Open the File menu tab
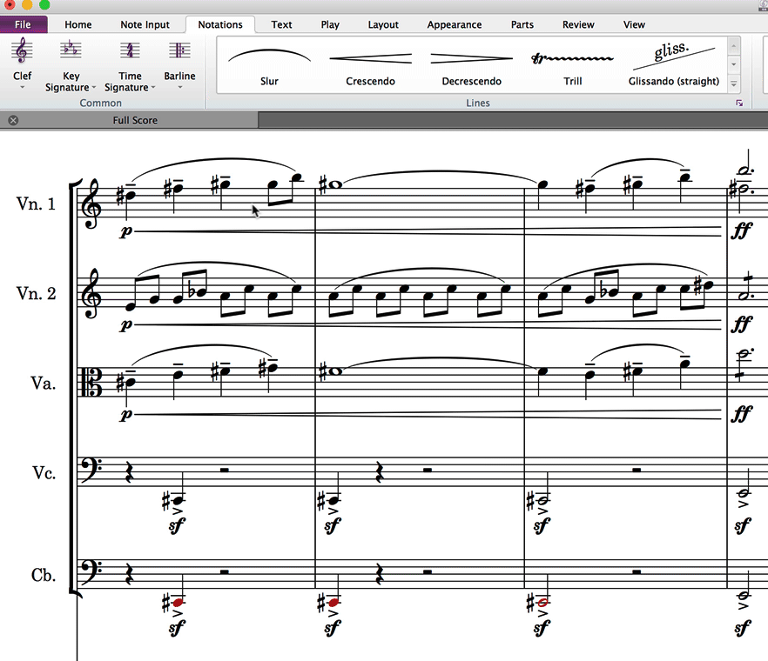The width and height of the screenshot is (768, 661). (x=23, y=24)
